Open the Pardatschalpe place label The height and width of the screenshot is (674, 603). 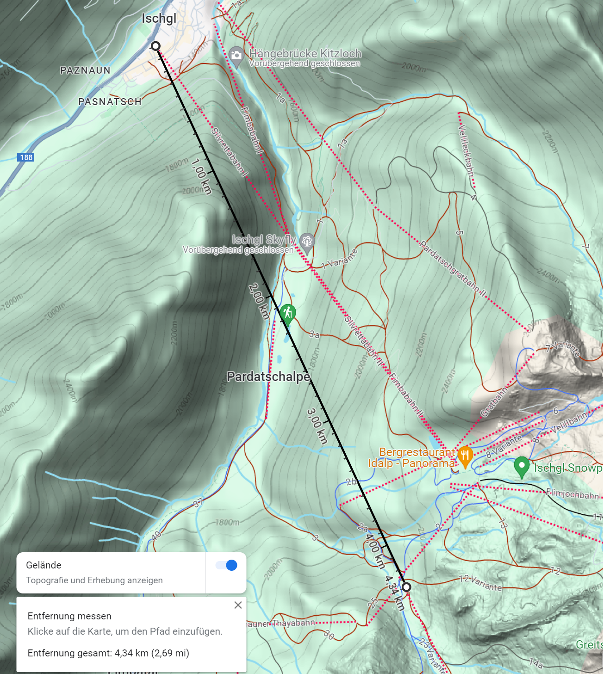(268, 377)
